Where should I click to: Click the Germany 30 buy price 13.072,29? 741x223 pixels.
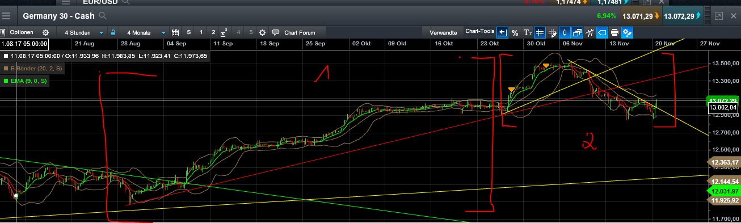click(684, 16)
